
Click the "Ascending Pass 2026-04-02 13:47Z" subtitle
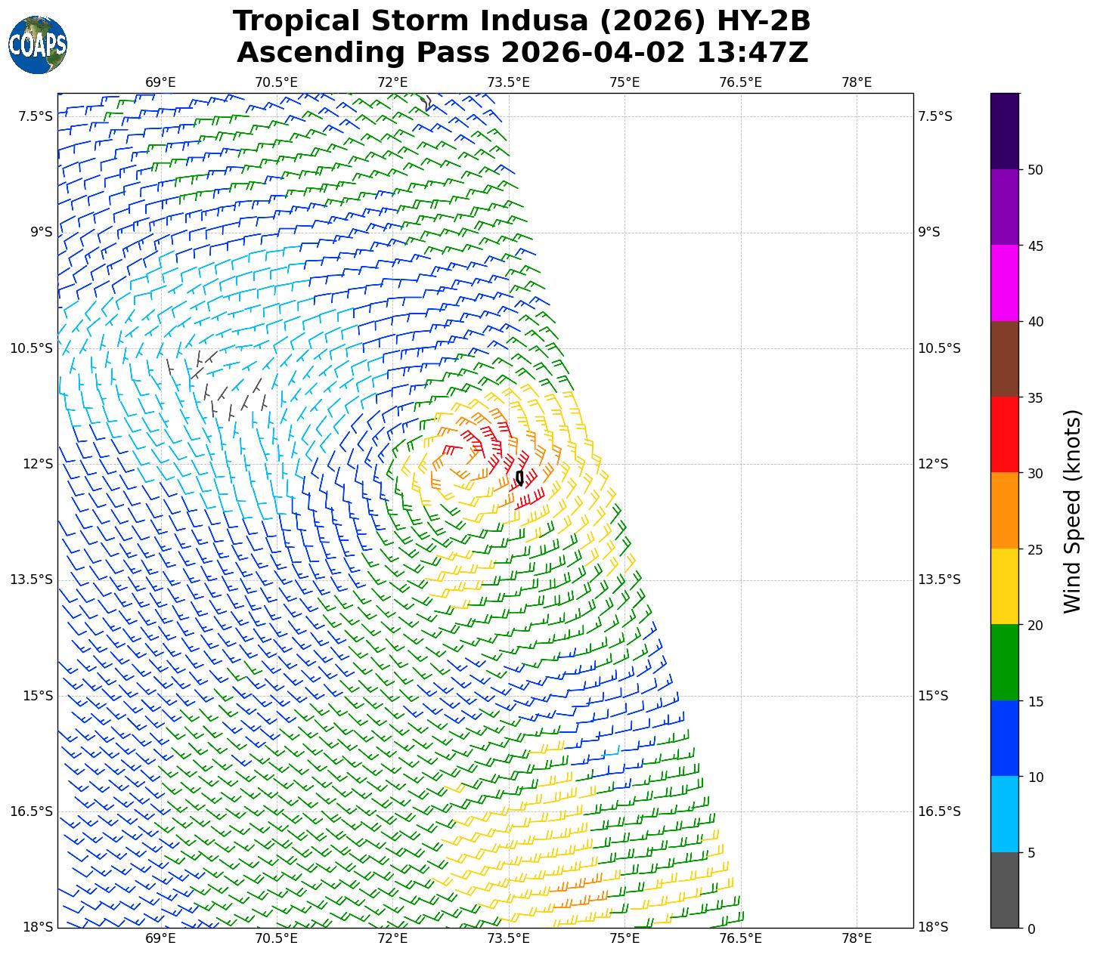coord(522,53)
